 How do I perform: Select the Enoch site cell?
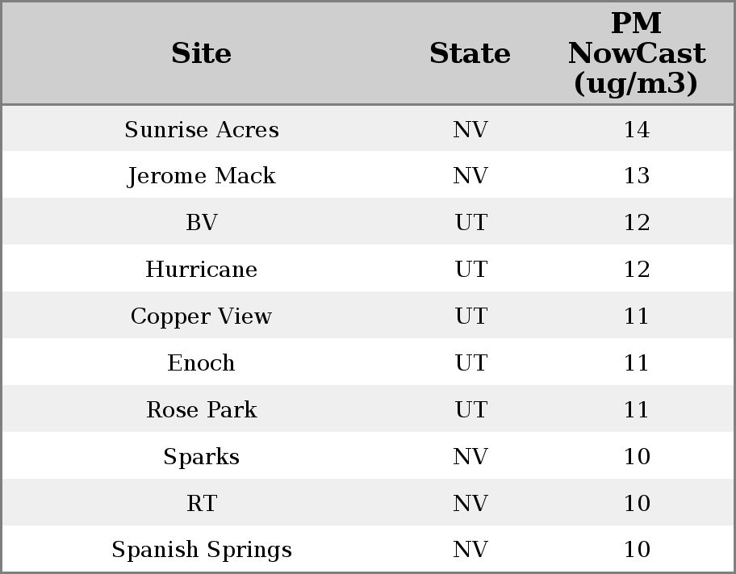tap(202, 363)
